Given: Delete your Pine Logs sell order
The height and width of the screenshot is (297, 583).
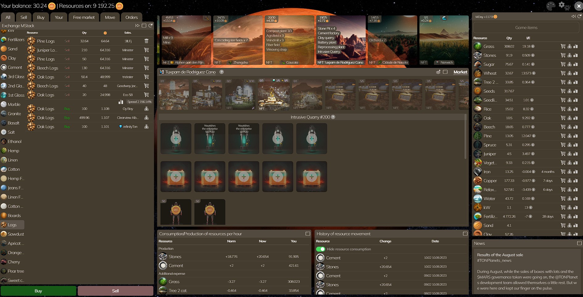Looking at the screenshot, I should pos(147,41).
